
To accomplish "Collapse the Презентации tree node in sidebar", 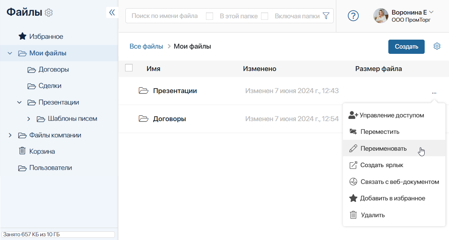I will click(19, 102).
